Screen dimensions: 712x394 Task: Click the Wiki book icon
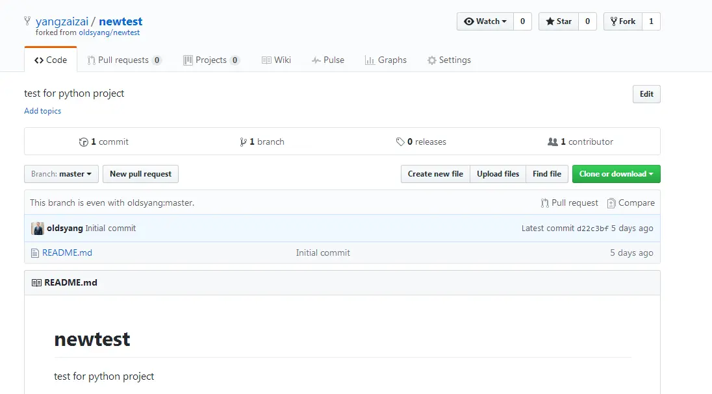click(x=266, y=60)
